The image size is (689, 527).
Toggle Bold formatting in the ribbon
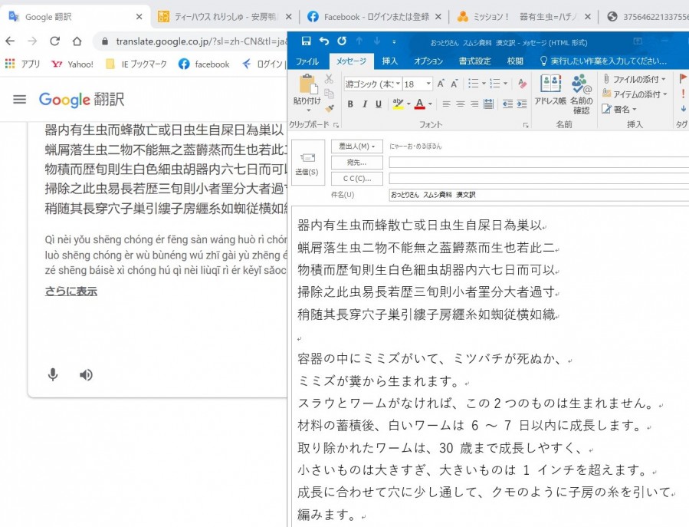[350, 104]
